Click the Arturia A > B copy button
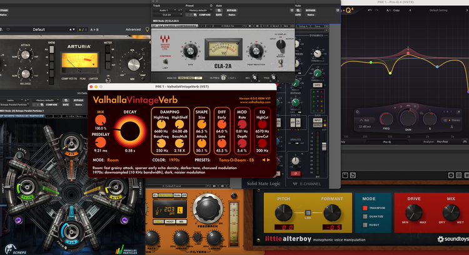The height and width of the screenshot is (255, 469). pos(94,29)
